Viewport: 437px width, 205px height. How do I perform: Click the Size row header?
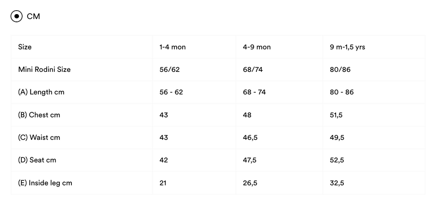tap(25, 47)
